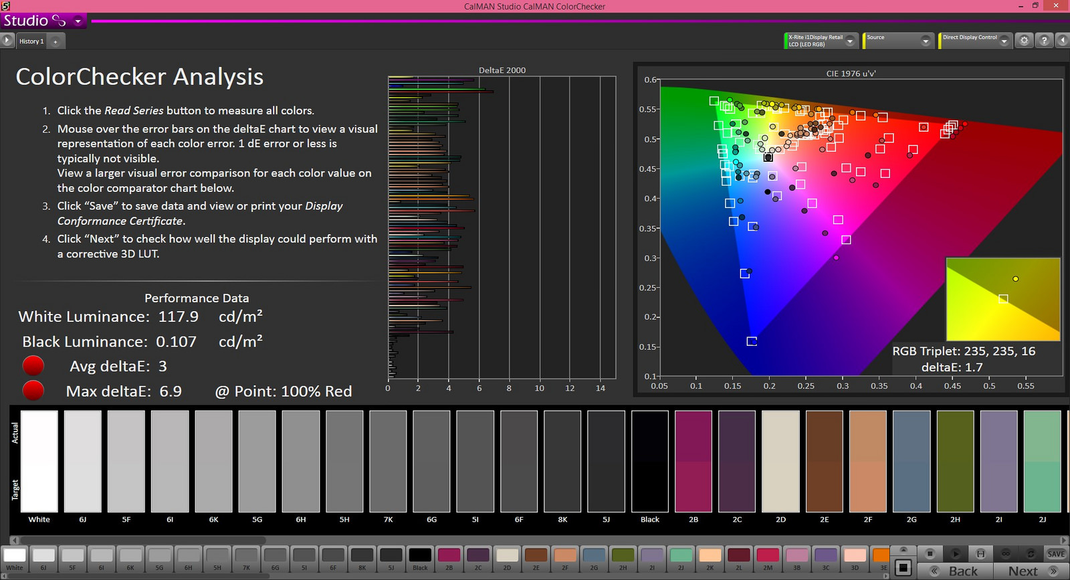The image size is (1070, 580).
Task: Go Back to the previous page
Action: coord(955,571)
